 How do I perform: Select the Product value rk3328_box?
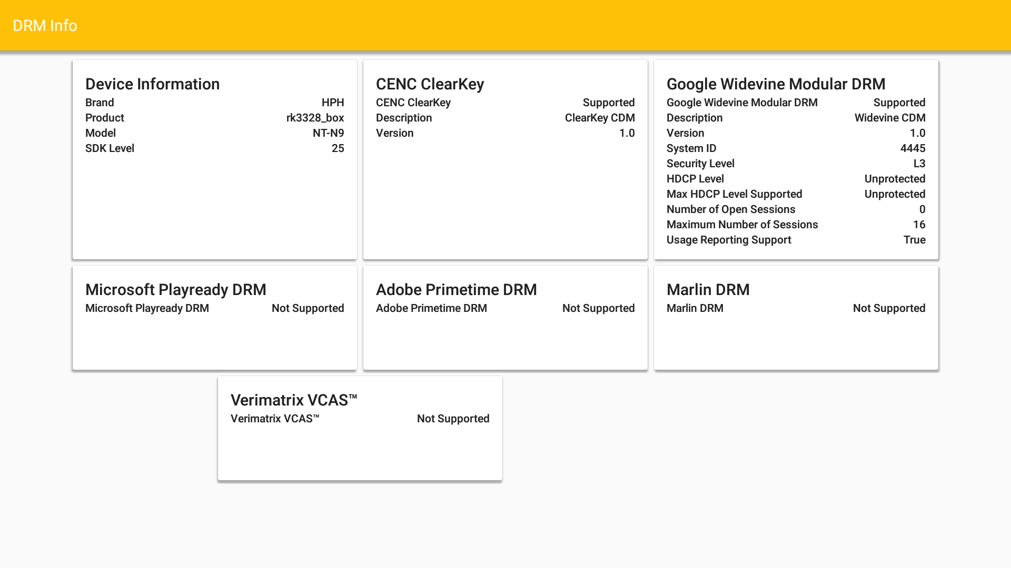(315, 118)
